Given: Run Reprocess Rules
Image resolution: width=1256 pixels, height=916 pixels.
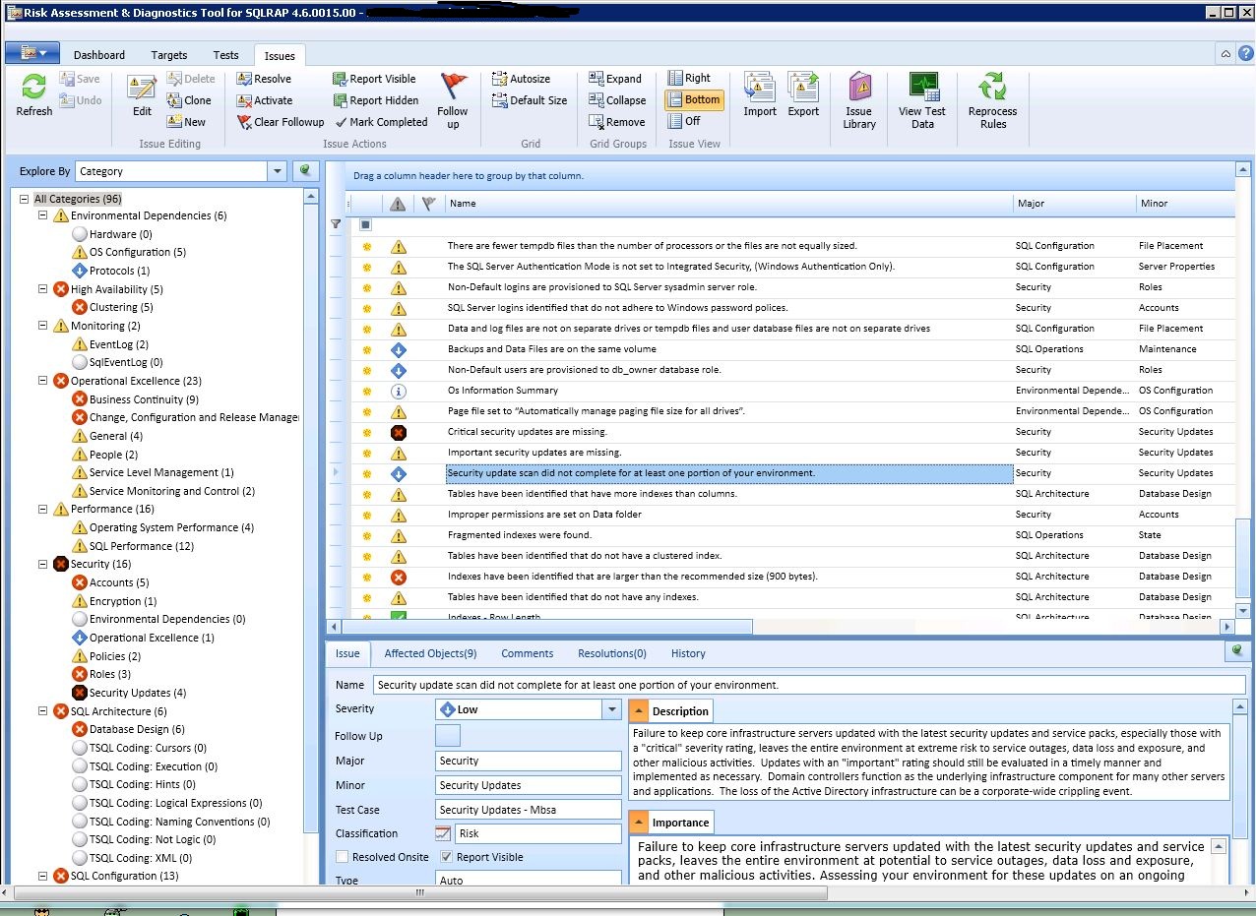Looking at the screenshot, I should click(x=992, y=88).
